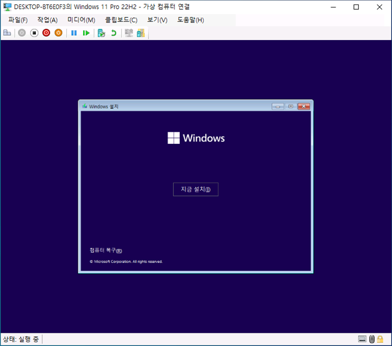Click the mouse status icon
Screen dimensions: 392x346
pos(372,339)
